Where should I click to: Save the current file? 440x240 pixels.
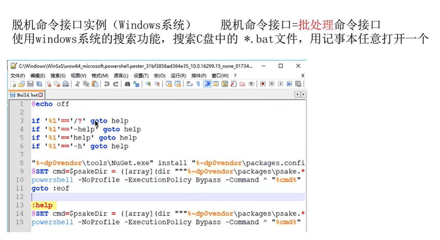[x=30, y=84]
